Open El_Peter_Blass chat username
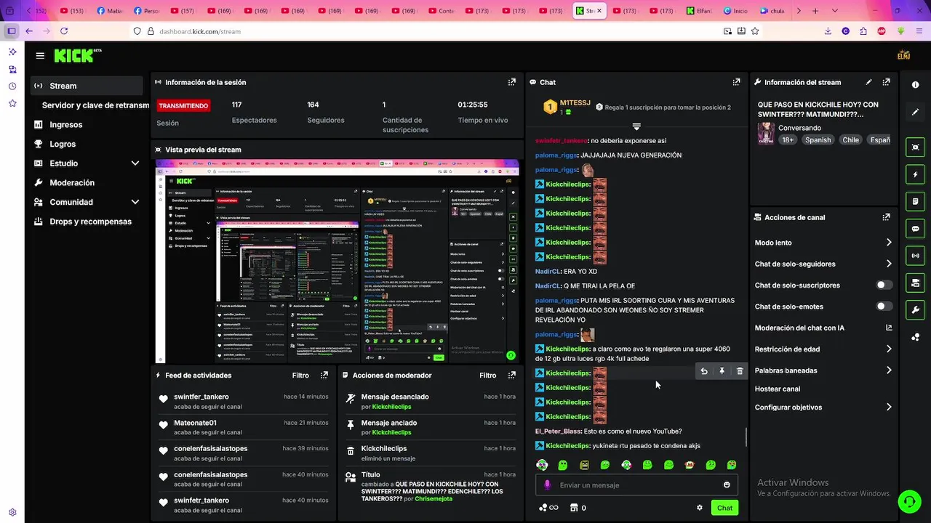 [559, 431]
